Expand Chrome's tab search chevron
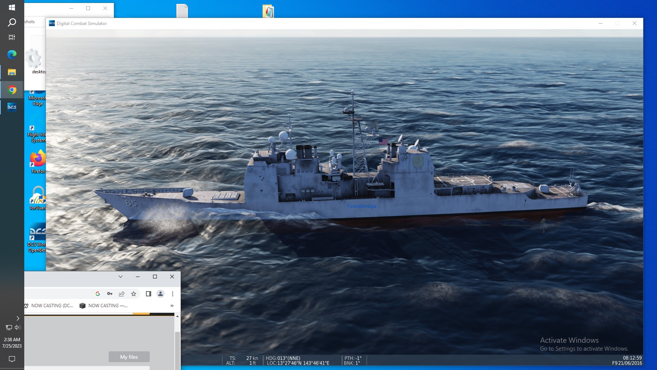The width and height of the screenshot is (657, 370). [121, 277]
